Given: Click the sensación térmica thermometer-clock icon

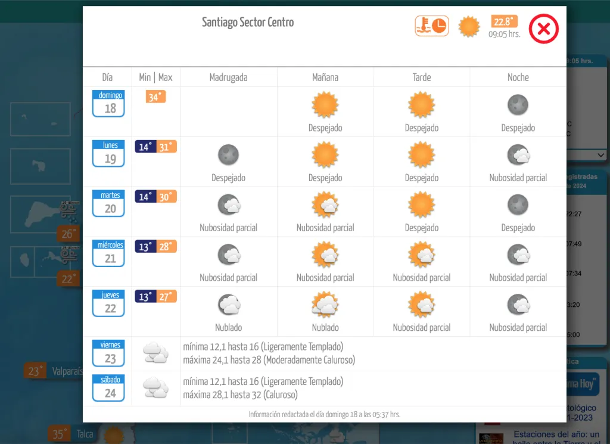Looking at the screenshot, I should click(431, 26).
